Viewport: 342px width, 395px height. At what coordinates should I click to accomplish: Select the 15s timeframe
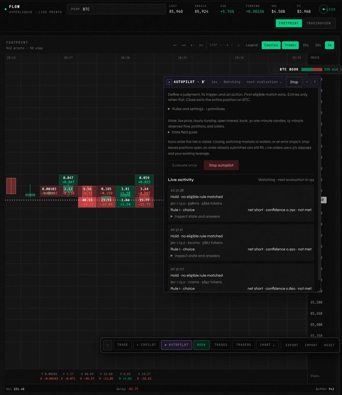click(305, 45)
